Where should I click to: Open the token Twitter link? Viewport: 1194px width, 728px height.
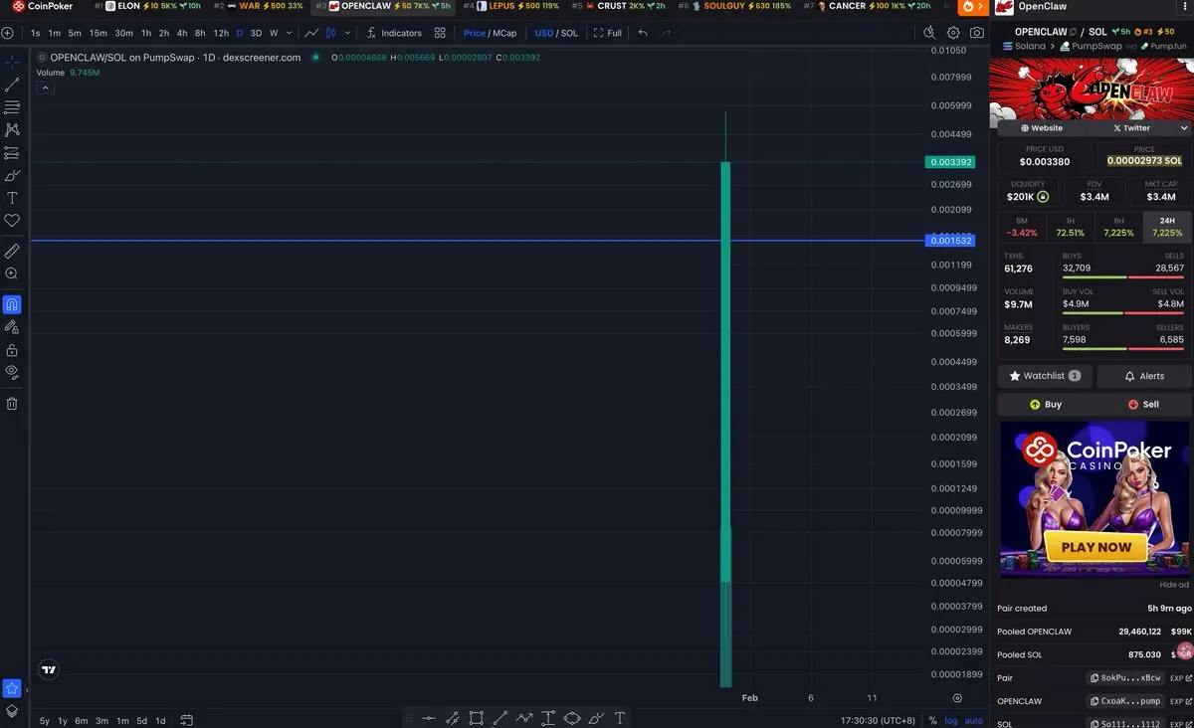[1131, 127]
